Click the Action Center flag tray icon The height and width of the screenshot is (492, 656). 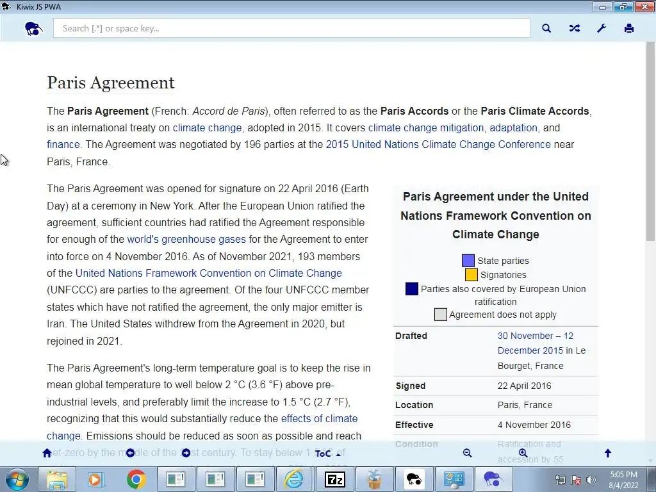(576, 480)
